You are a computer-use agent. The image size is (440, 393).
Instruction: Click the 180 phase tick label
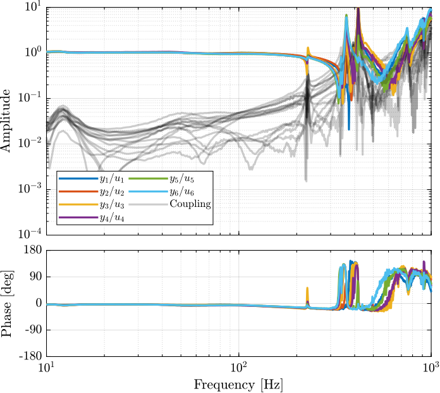click(x=33, y=250)
